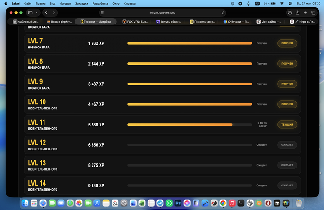Open Photos from the Dock

(79, 203)
